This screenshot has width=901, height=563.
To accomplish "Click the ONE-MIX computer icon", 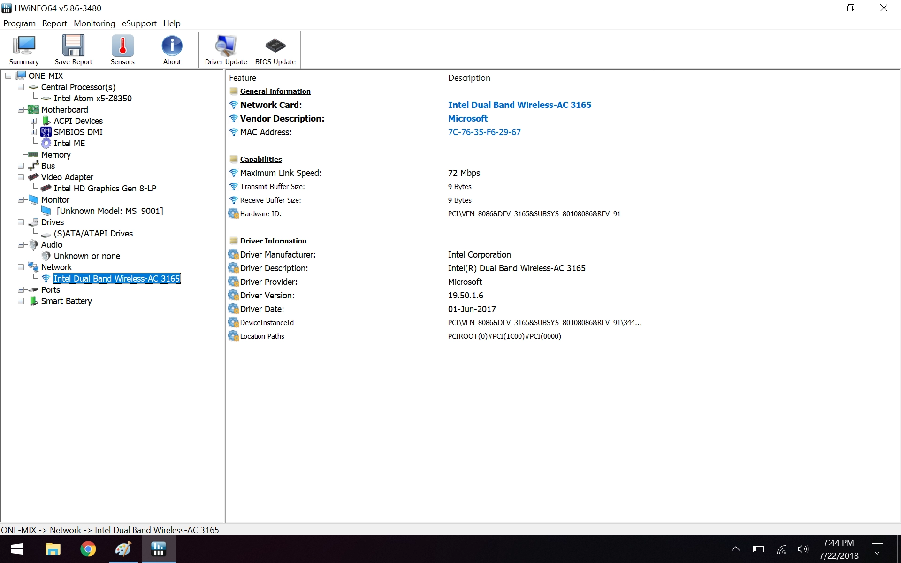I will (x=21, y=76).
